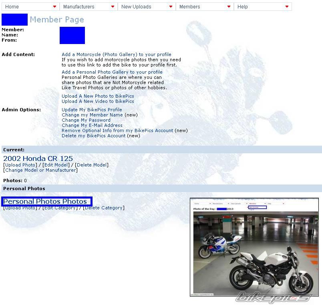Click the Photos: 0 count text
This screenshot has width=322, height=307.
[15, 181]
